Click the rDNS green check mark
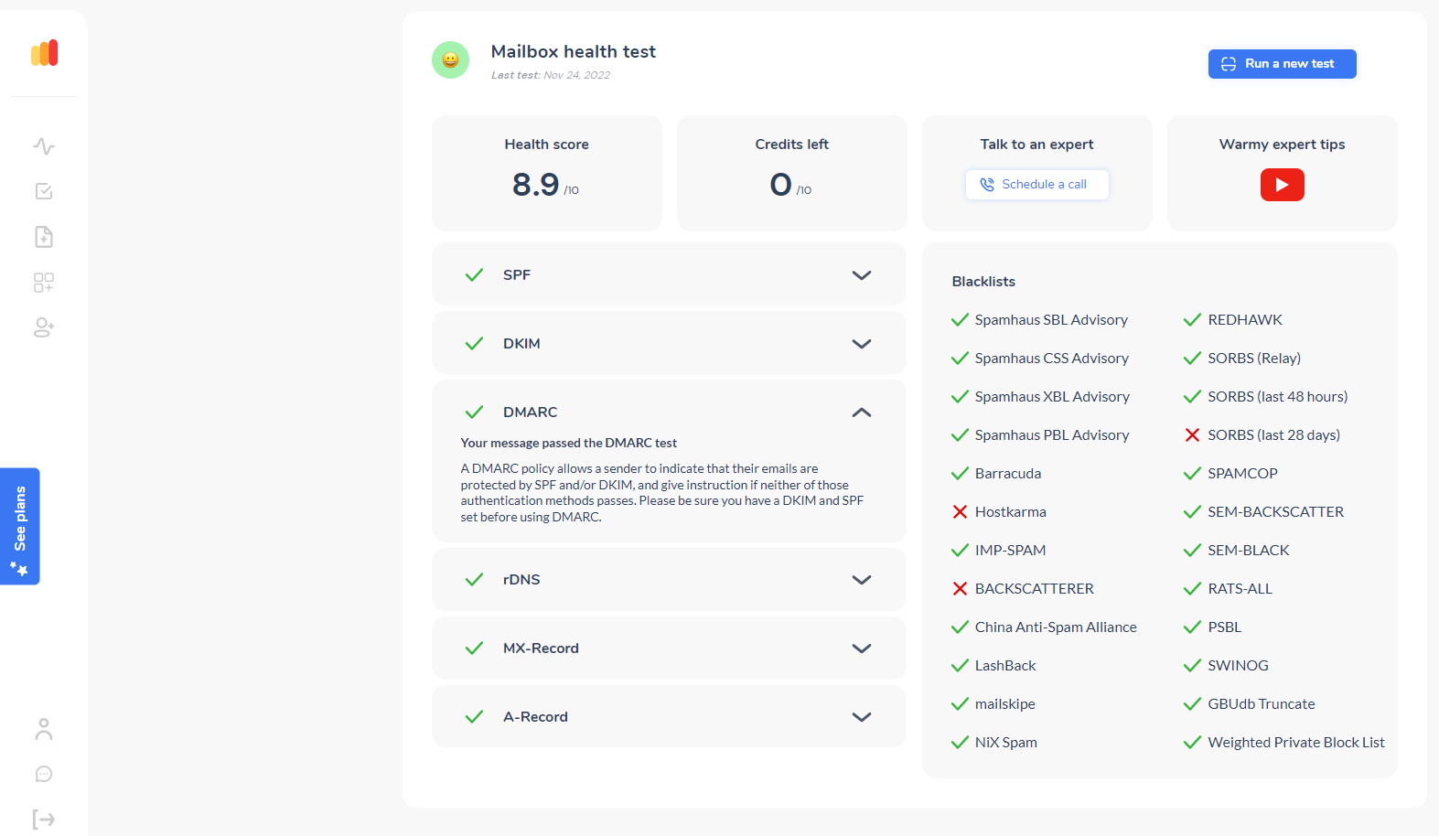 coord(474,579)
